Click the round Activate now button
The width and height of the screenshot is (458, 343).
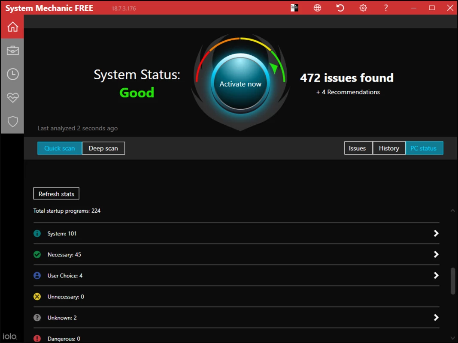click(x=240, y=84)
